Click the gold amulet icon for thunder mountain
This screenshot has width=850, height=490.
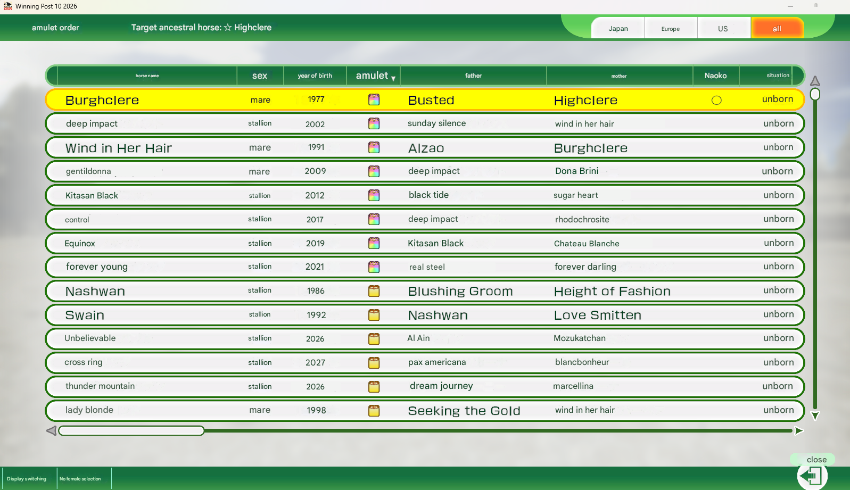[x=374, y=387]
